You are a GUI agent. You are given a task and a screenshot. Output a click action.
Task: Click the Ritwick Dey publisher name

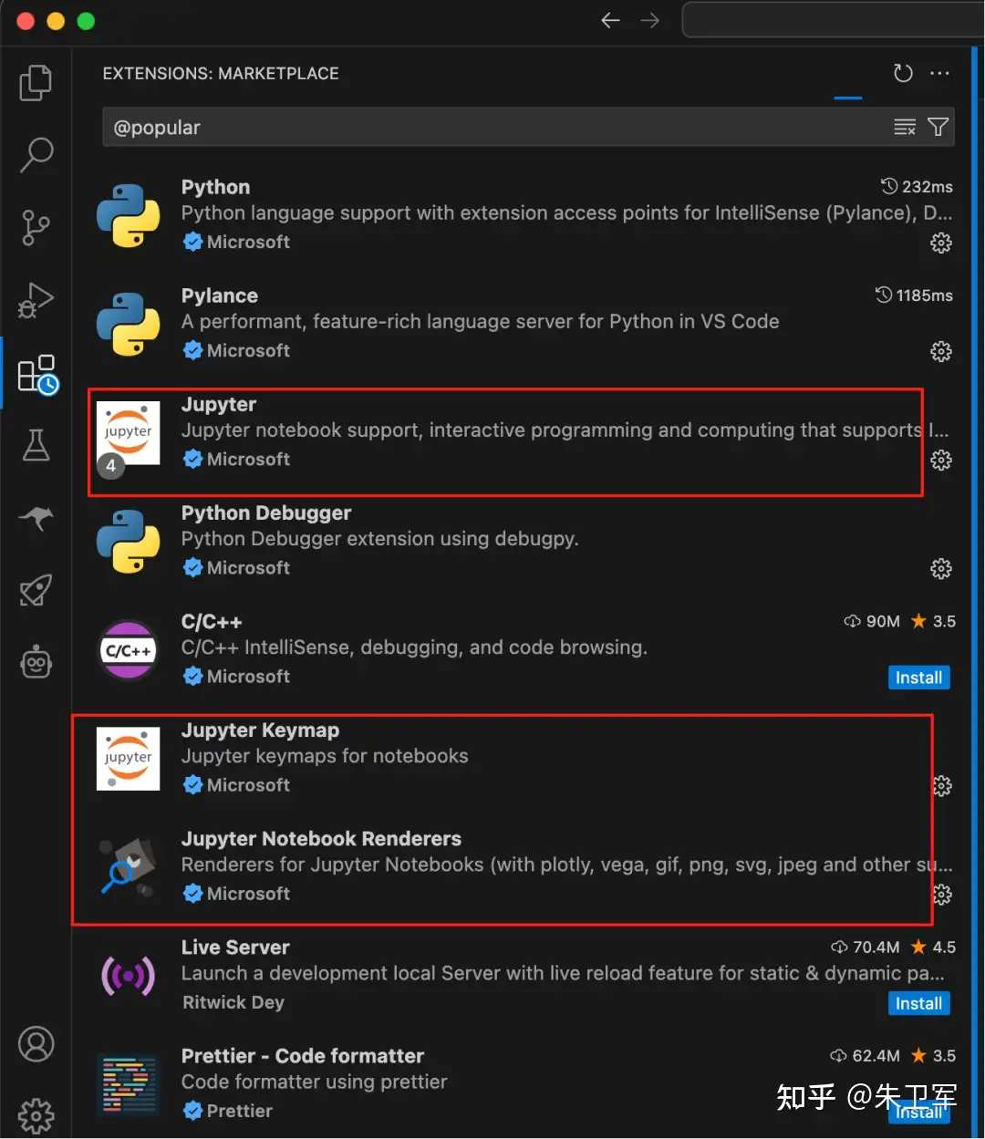(233, 1002)
